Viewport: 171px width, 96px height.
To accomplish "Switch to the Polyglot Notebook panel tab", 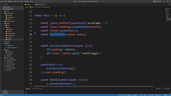I will tap(38, 89).
